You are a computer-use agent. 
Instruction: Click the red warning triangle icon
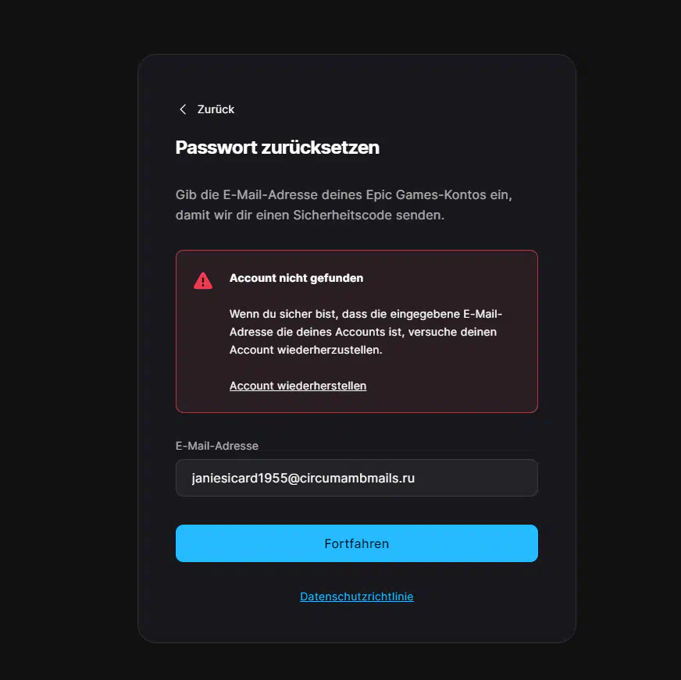click(x=203, y=280)
